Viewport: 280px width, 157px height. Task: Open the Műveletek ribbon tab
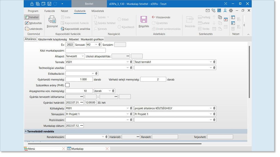[97, 11]
